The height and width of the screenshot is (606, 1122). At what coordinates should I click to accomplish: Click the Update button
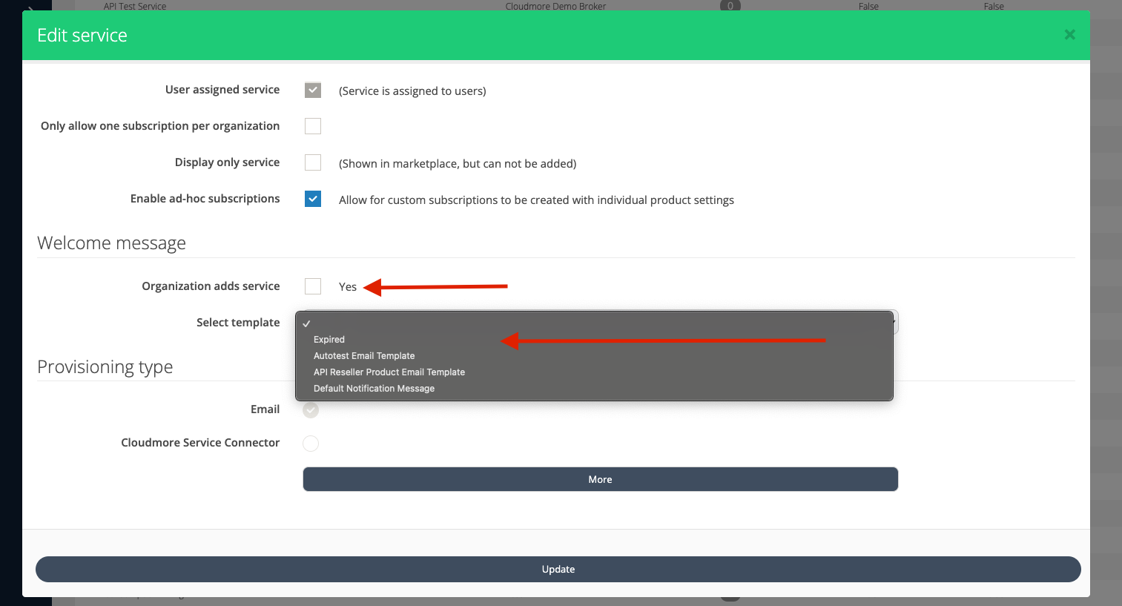558,569
